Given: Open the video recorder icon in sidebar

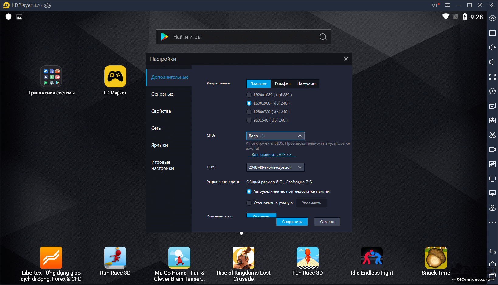Looking at the screenshot, I should pyautogui.click(x=492, y=149).
